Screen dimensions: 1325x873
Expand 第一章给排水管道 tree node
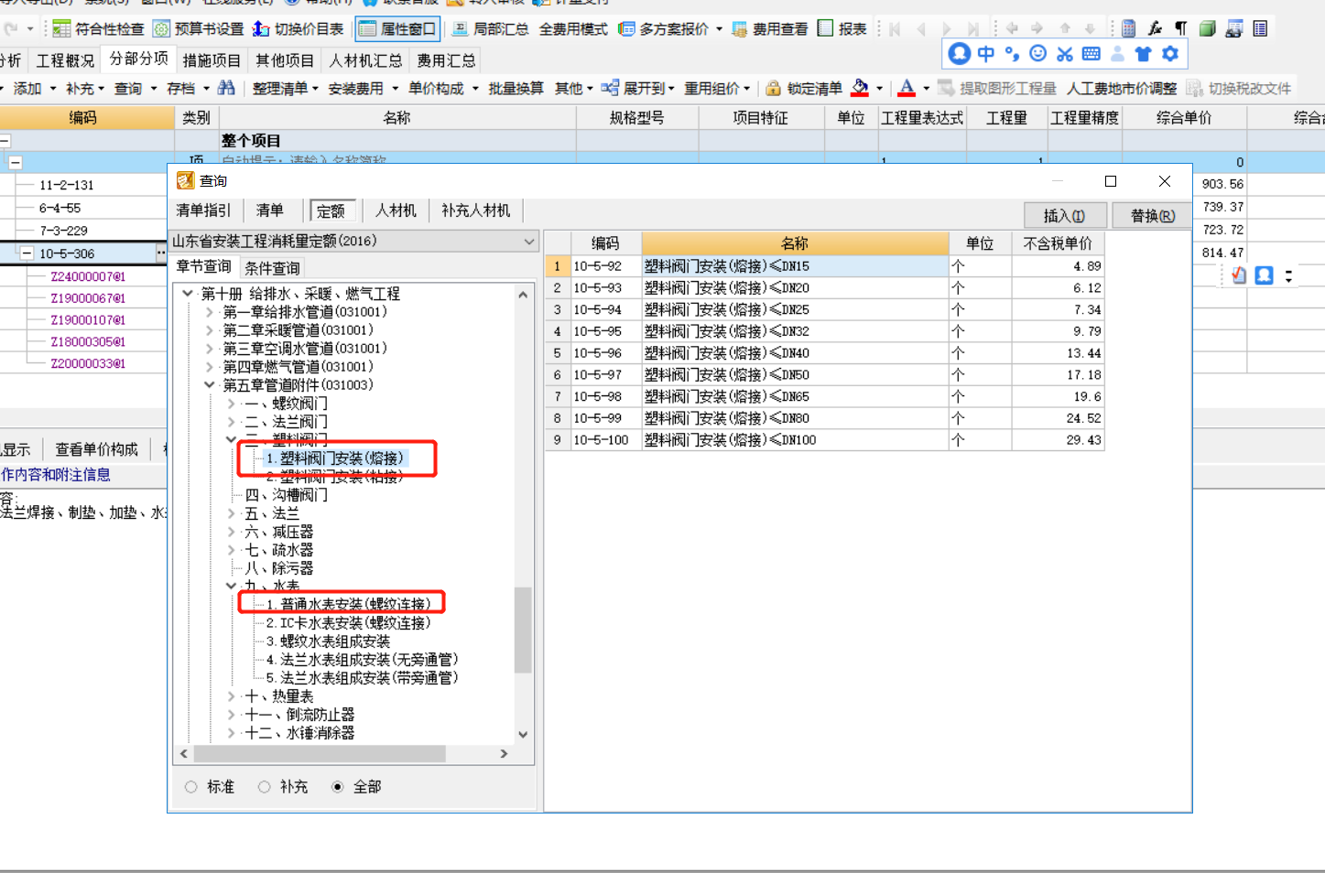click(x=210, y=312)
